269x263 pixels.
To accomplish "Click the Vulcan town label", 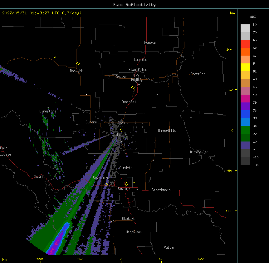I will 169,247.
